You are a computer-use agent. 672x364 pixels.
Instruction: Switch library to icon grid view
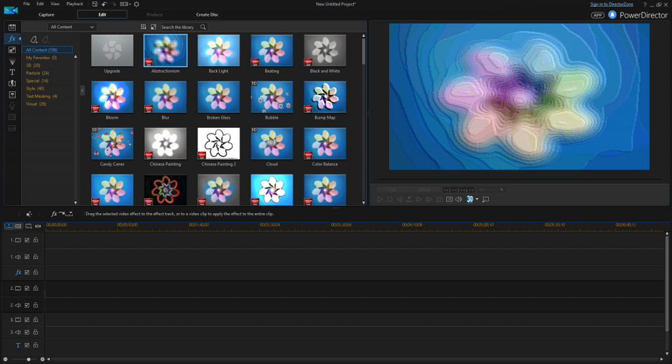143,27
